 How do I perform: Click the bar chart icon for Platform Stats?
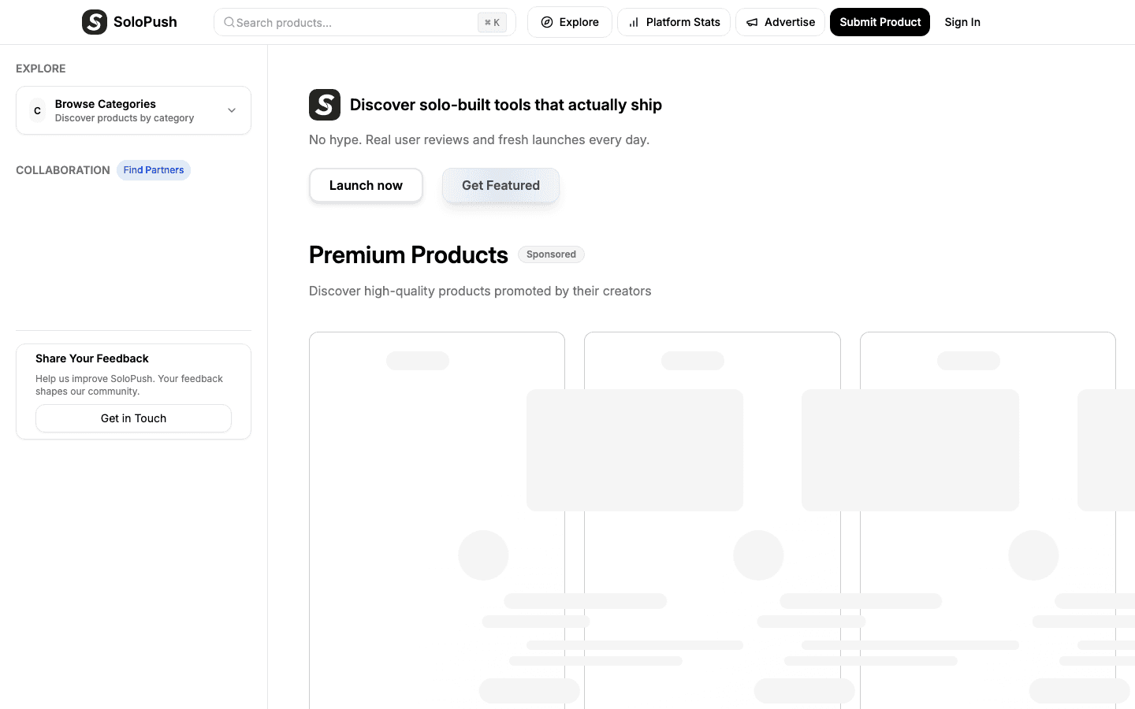(x=634, y=22)
